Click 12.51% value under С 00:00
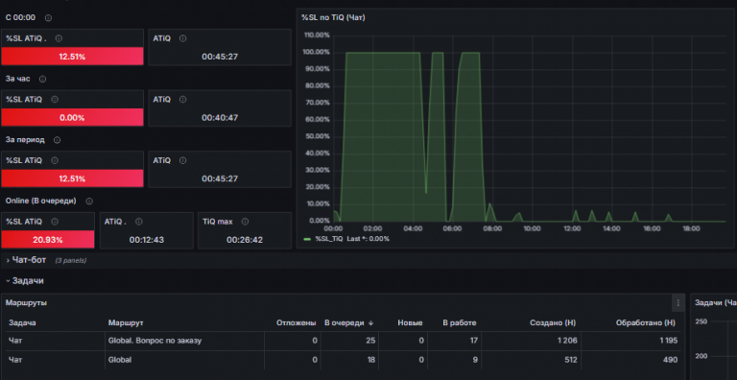 pos(72,57)
